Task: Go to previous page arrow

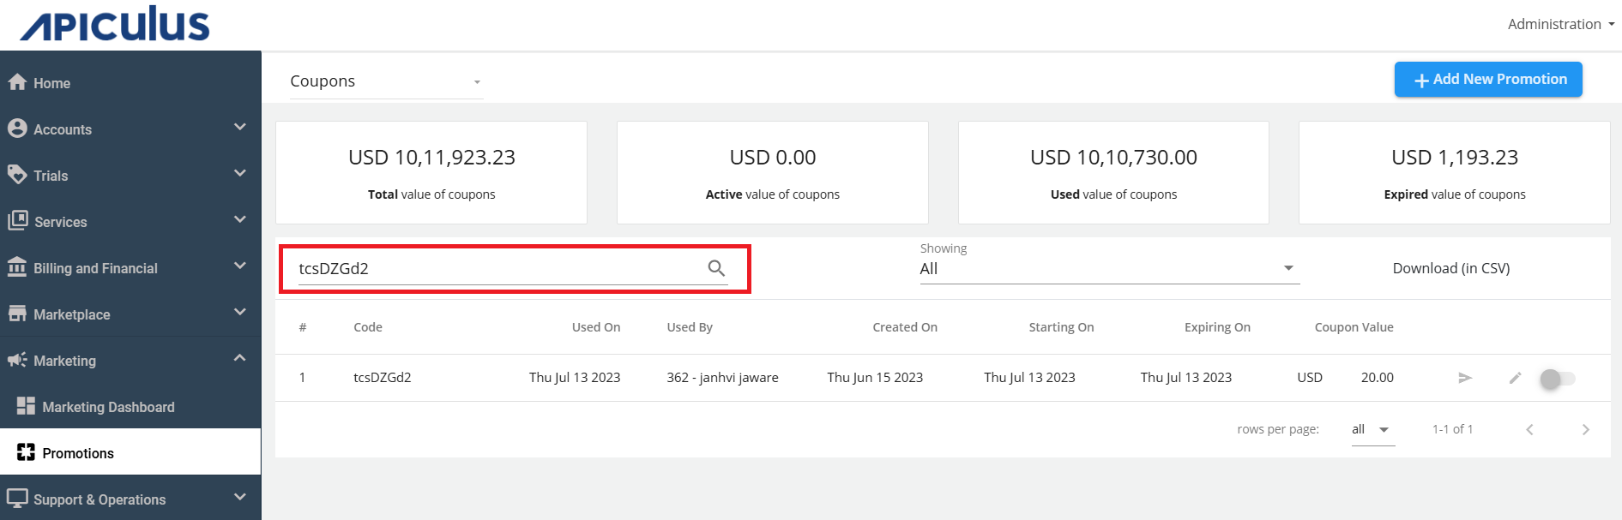Action: tap(1529, 429)
